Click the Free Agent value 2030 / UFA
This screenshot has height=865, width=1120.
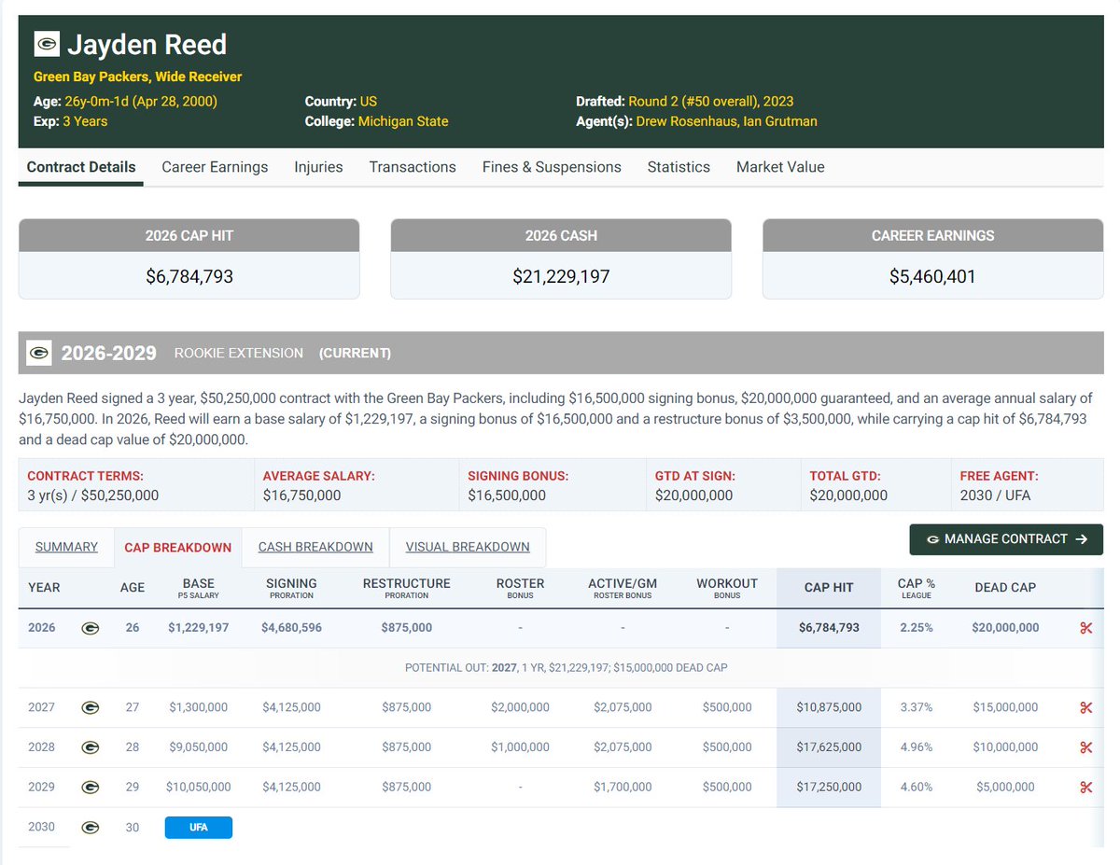995,495
